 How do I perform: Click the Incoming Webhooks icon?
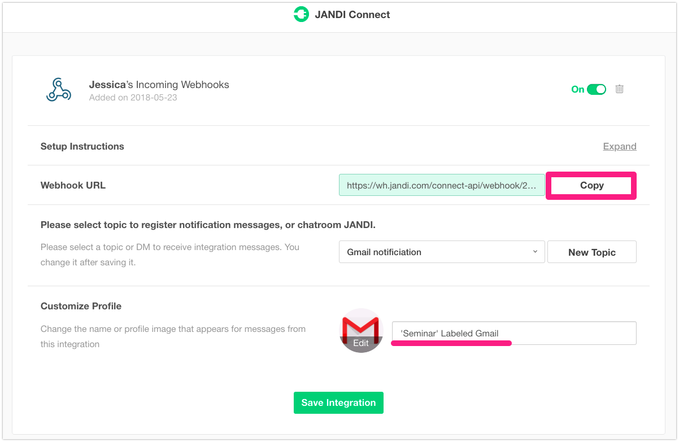[59, 90]
